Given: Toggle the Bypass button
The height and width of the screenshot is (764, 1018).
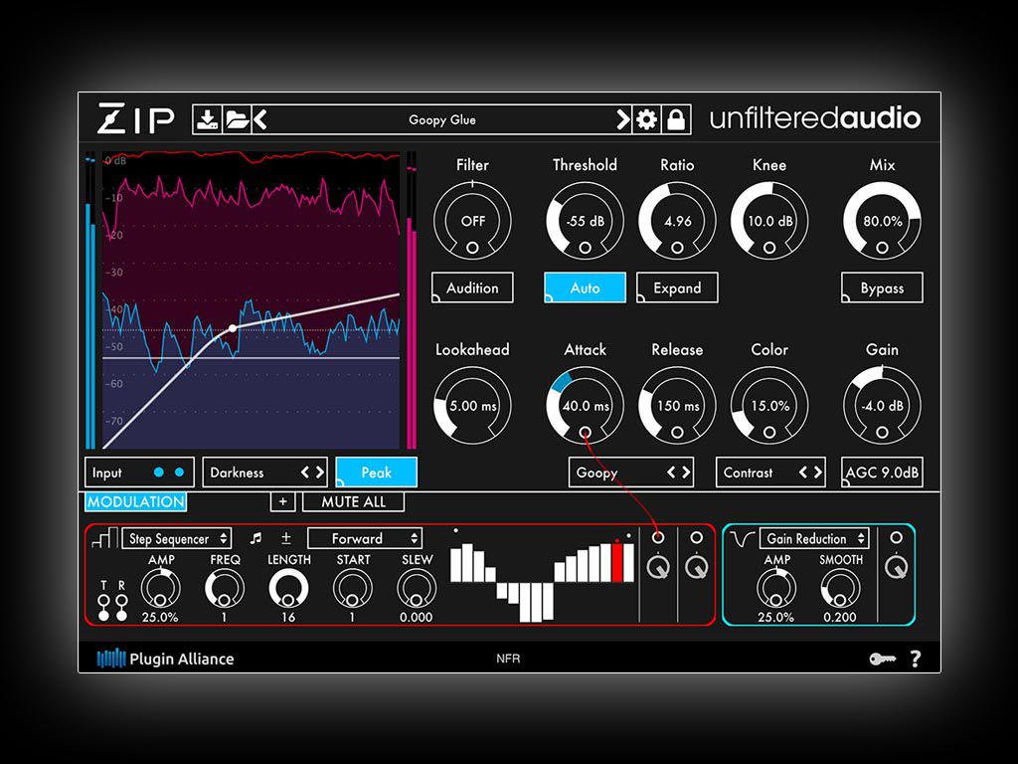Looking at the screenshot, I should (x=882, y=287).
